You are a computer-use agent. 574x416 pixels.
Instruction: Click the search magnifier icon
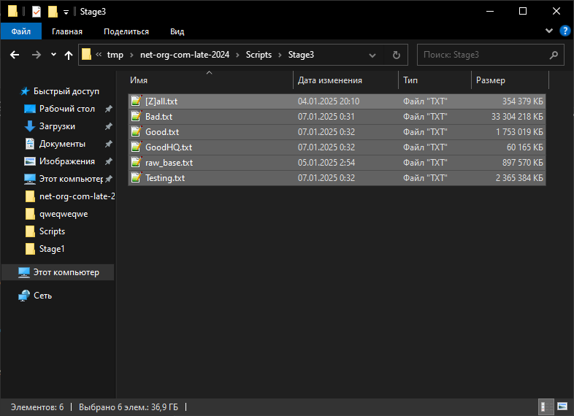coord(554,55)
